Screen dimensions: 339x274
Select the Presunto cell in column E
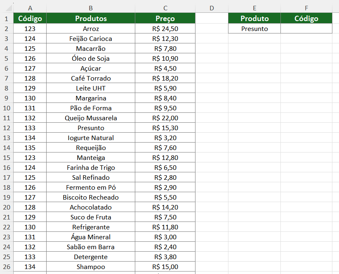pos(254,29)
